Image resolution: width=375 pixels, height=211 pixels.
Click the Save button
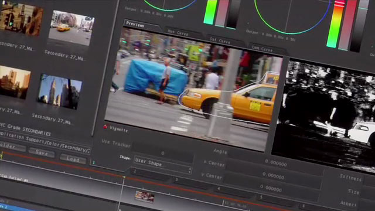(x=42, y=152)
